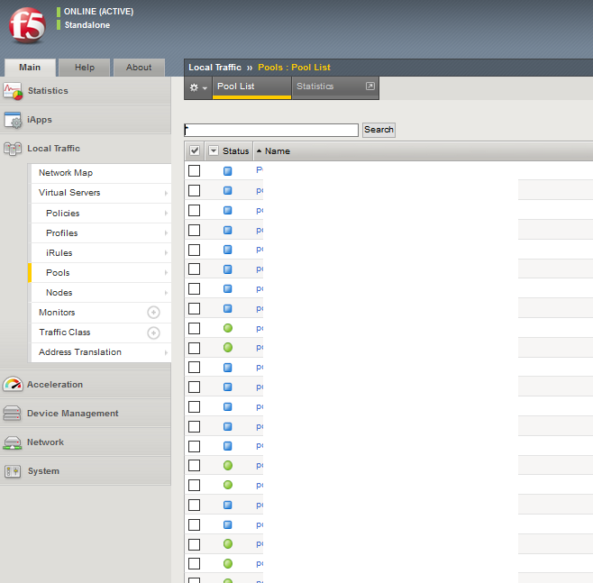
Task: Click the Standalone status text
Action: pyautogui.click(x=87, y=25)
